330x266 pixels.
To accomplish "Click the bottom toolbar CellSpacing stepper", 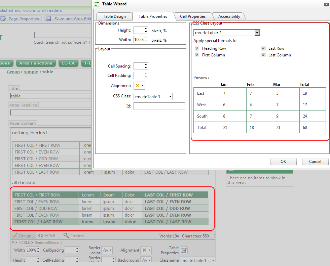I will (77, 250).
